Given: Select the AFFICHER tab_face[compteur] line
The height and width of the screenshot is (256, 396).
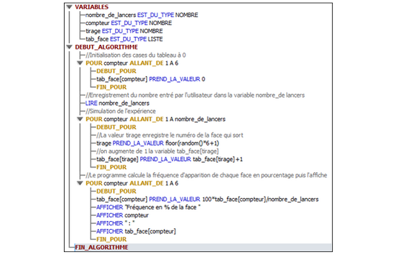Looking at the screenshot, I should (x=136, y=232).
